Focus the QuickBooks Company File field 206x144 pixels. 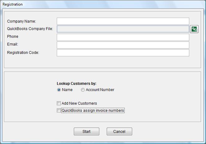123,29
